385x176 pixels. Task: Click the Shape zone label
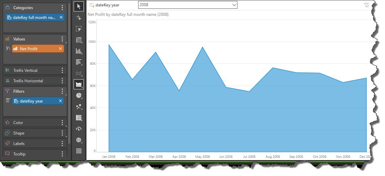[19, 133]
